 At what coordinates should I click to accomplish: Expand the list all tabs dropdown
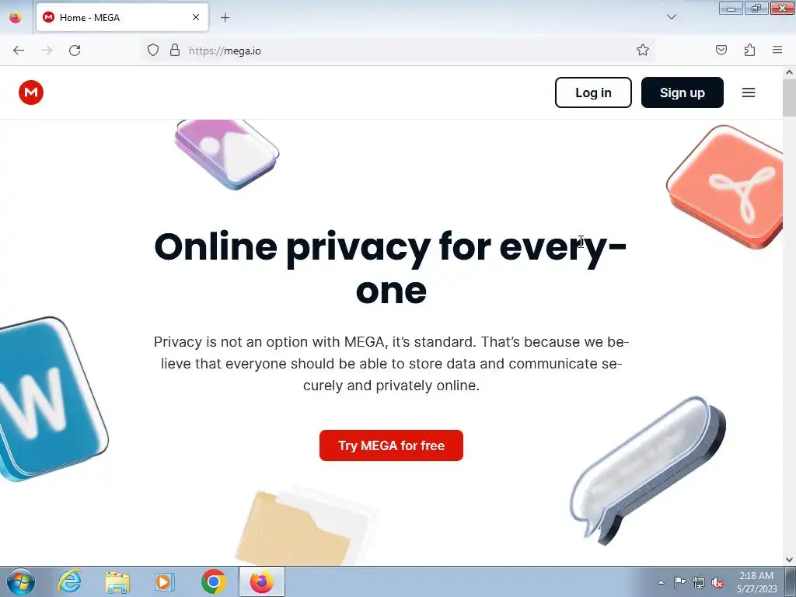671,17
